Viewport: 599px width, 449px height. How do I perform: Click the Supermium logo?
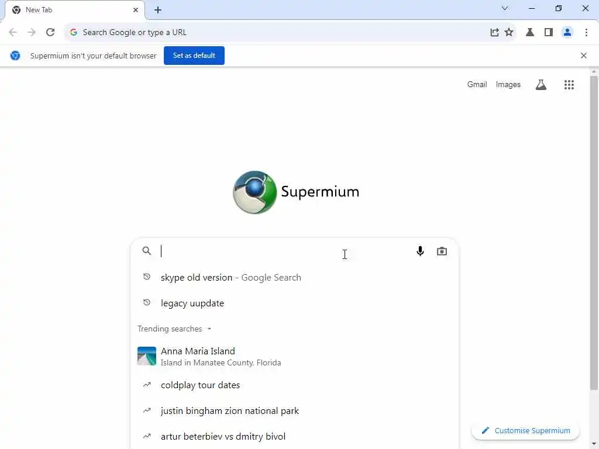tap(296, 192)
